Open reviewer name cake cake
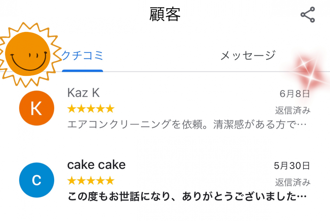Viewport: 330px width, 221px height. pos(96,165)
